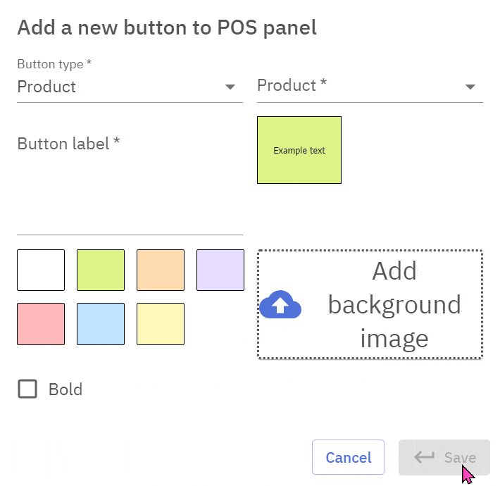This screenshot has width=500, height=486.
Task: Expand the Button type dropdown arrow
Action: point(230,87)
